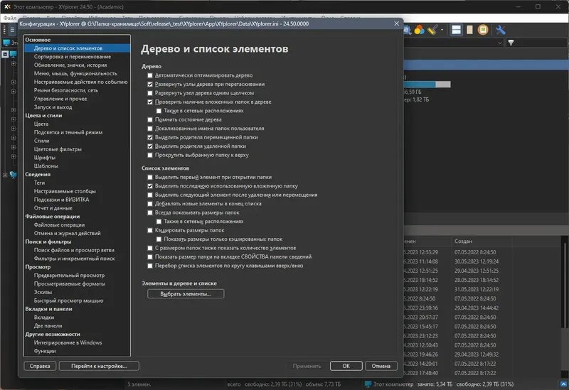Uncheck 'Выделить последнюю использованную вложенную папку'
569x390 pixels.
150,186
